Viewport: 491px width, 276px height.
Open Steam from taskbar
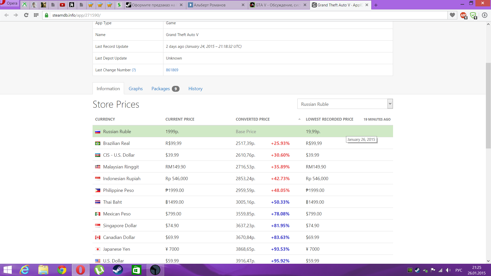pos(118,270)
